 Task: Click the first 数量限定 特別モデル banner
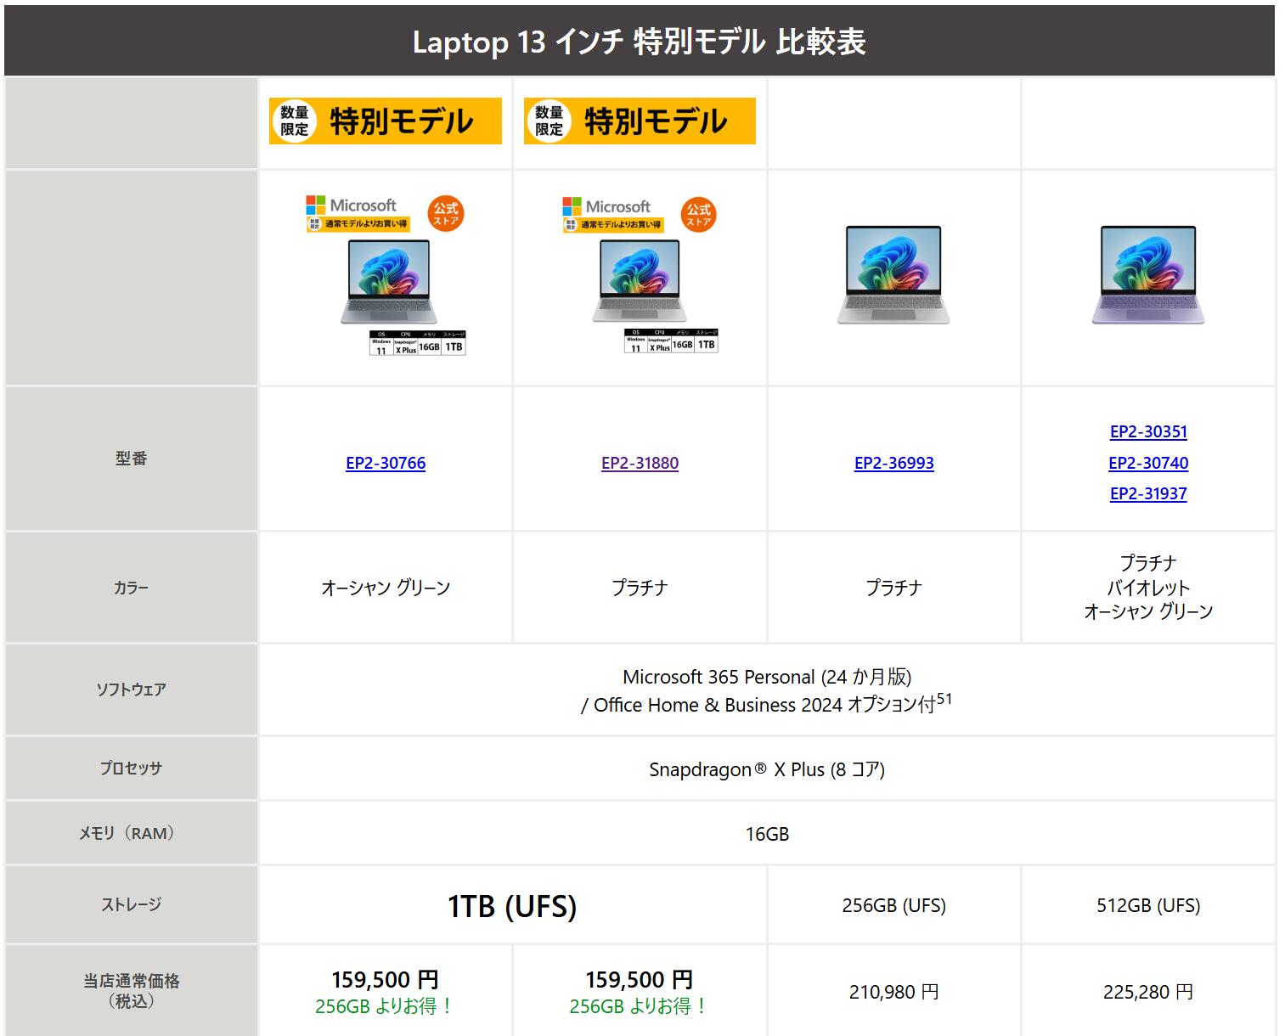point(386,121)
